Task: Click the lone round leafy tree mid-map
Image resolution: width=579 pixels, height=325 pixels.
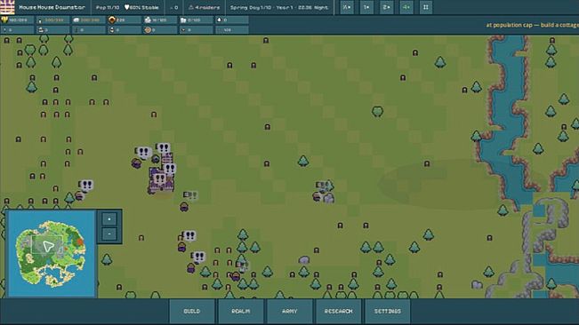Action: tap(377, 111)
